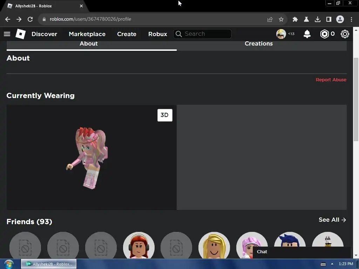Open the browser extensions puzzle icon
The width and height of the screenshot is (359, 269).
(295, 20)
